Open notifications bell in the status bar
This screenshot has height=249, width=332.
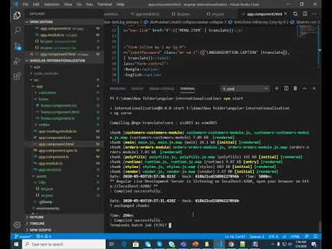point(315,237)
